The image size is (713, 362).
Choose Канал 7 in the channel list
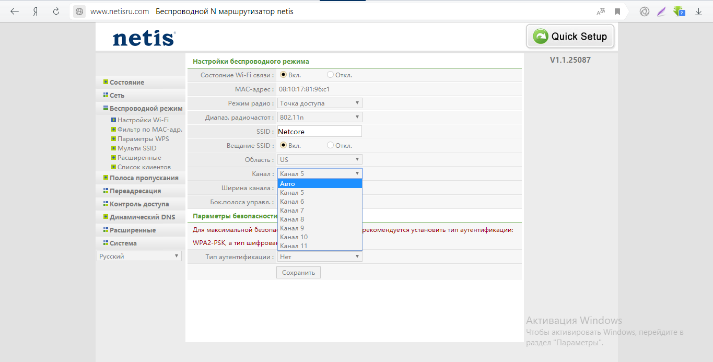pyautogui.click(x=320, y=211)
